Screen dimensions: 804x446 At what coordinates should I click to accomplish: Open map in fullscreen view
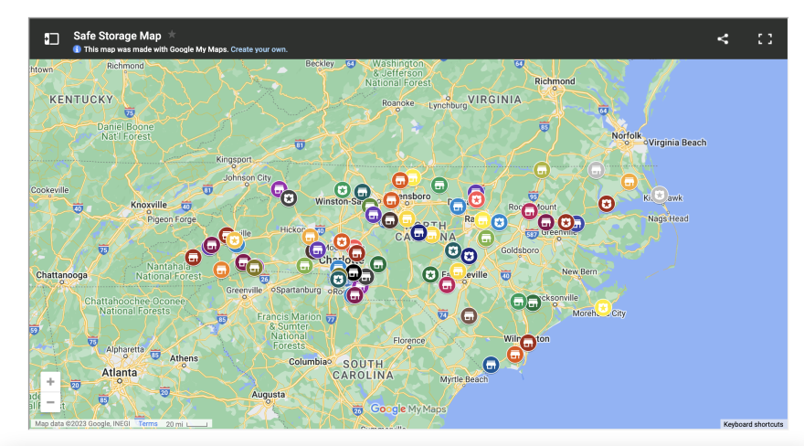tap(765, 38)
